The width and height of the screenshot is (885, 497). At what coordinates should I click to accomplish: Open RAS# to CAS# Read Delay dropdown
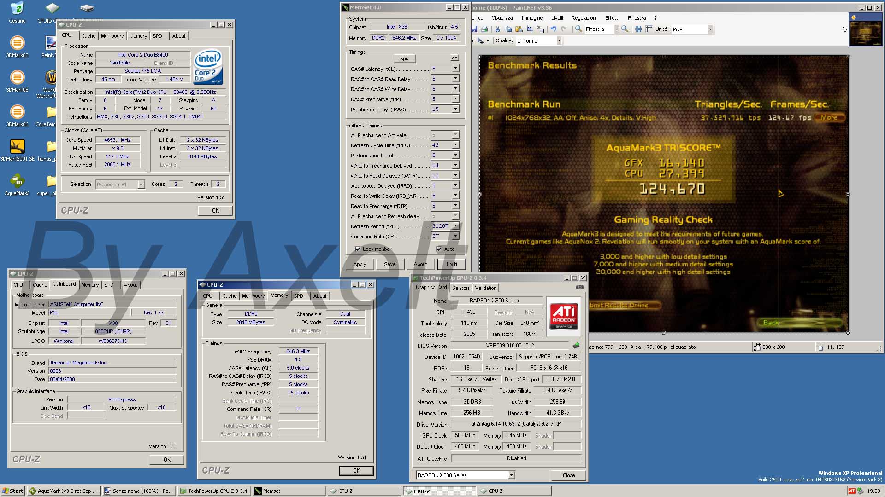pos(455,79)
